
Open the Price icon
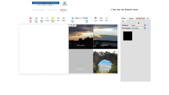58,18
